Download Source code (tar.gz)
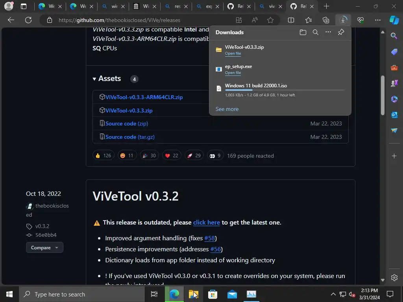This screenshot has height=302, width=403. [130, 137]
